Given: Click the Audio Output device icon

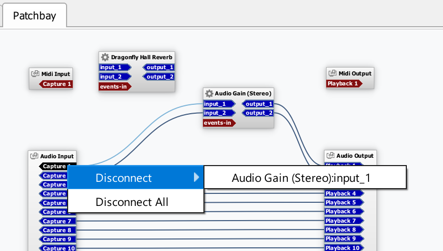Looking at the screenshot, I should click(331, 156).
